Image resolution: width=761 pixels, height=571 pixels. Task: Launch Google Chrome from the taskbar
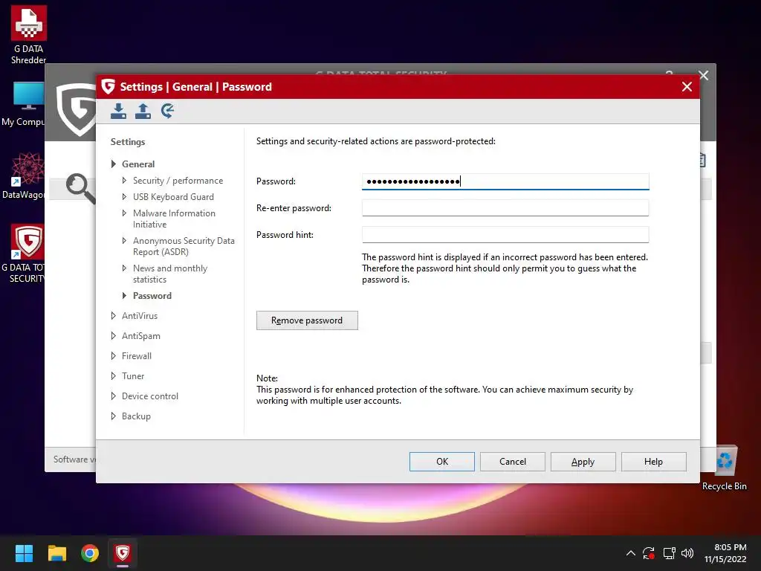coord(90,553)
